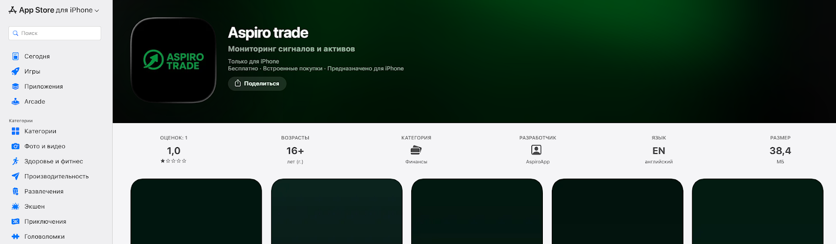Click the Aspiro Trade app icon

coord(173,60)
